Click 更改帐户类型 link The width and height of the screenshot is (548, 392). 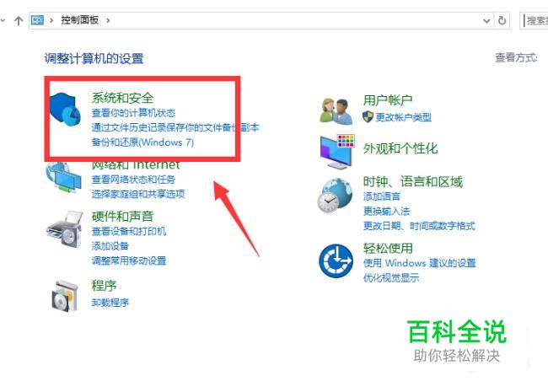click(403, 117)
